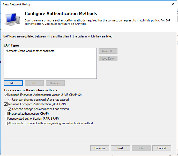Click the 'EAP Types:' label
The width and height of the screenshot is (178, 156).
click(12, 45)
